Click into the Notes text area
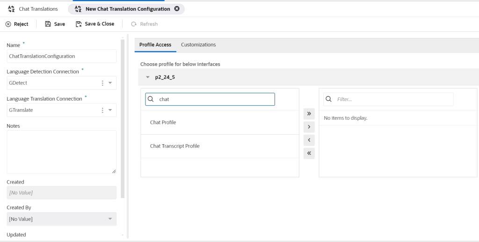Viewport: 479px width, 242px height. tap(61, 152)
